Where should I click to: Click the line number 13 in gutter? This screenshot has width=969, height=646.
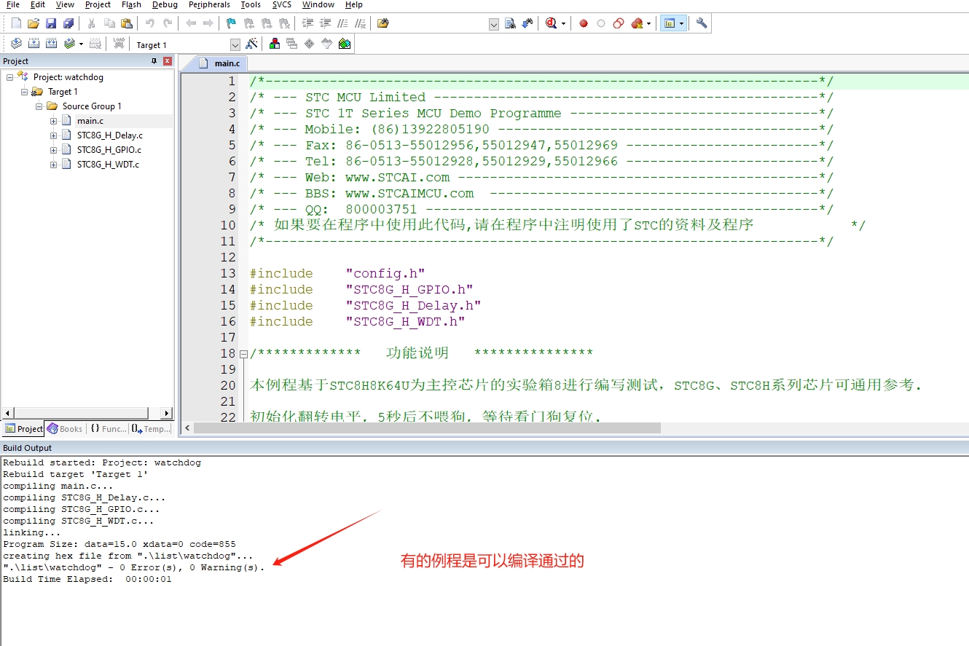(228, 274)
